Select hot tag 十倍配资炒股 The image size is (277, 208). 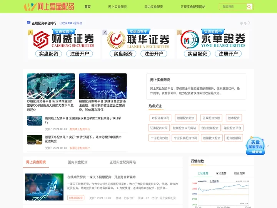click(x=159, y=138)
